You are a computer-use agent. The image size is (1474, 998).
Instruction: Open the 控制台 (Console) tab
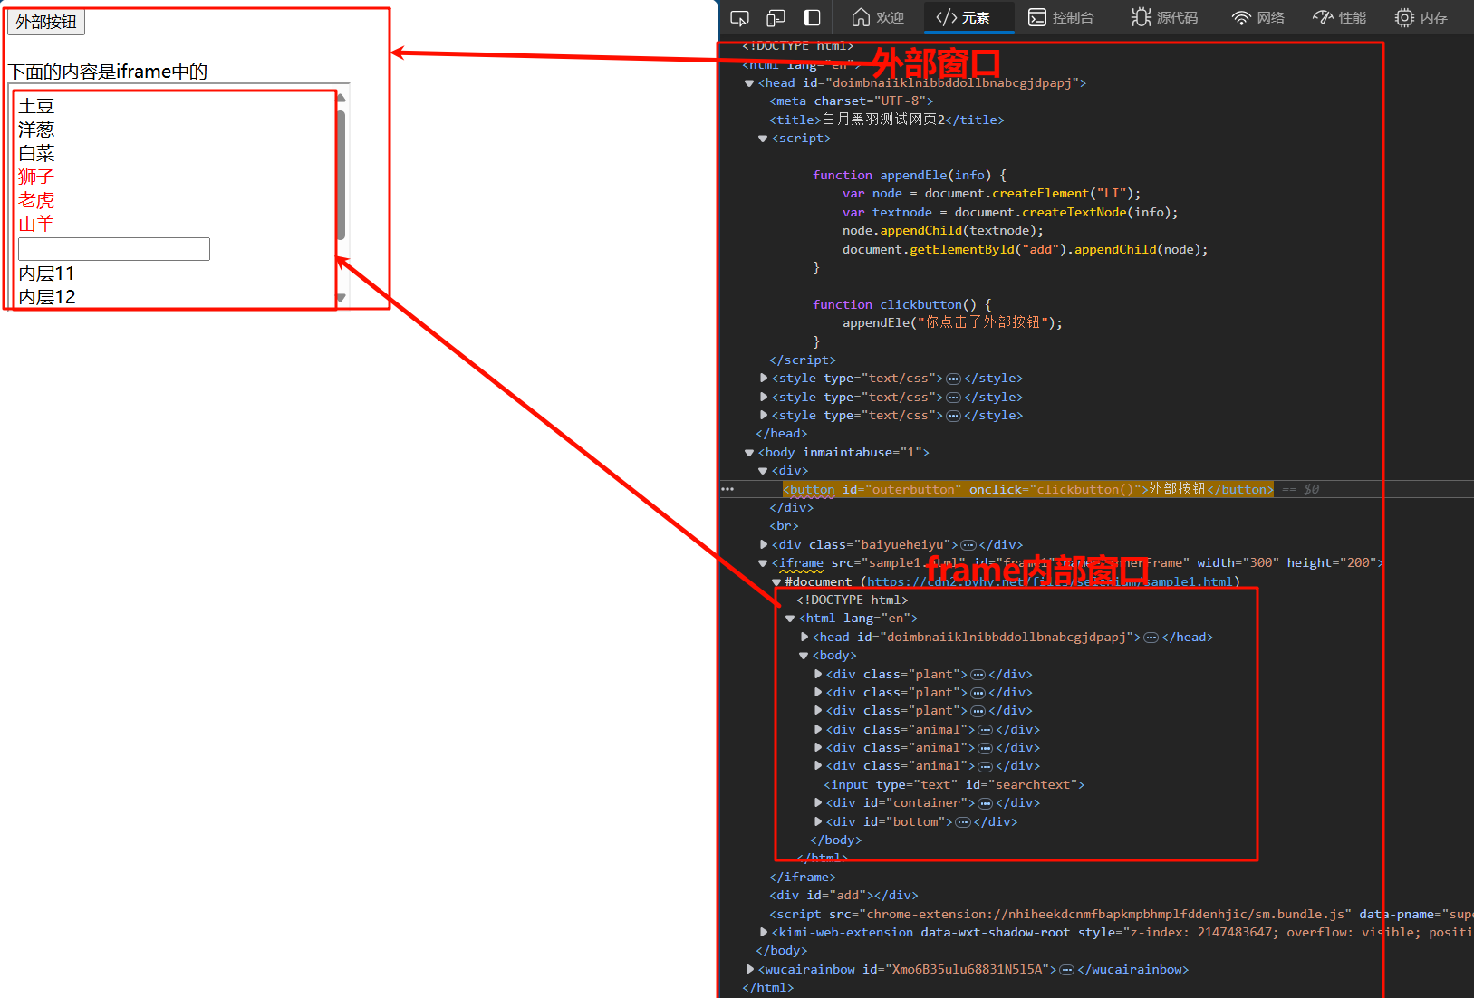point(1061,18)
